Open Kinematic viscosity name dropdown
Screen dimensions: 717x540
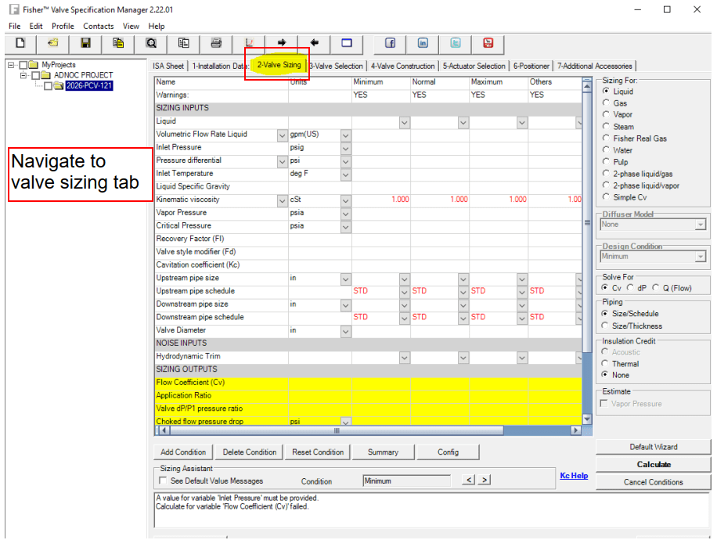coord(283,200)
